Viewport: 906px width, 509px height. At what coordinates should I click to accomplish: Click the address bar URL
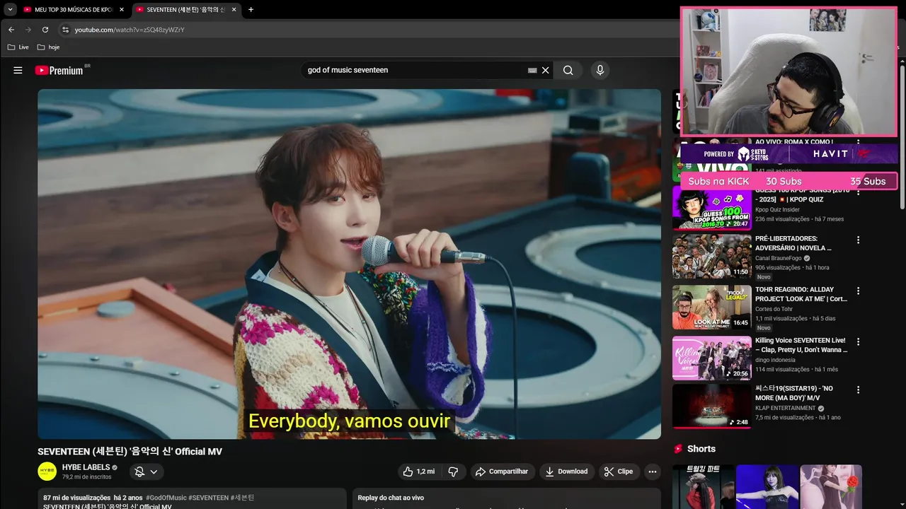(130, 30)
